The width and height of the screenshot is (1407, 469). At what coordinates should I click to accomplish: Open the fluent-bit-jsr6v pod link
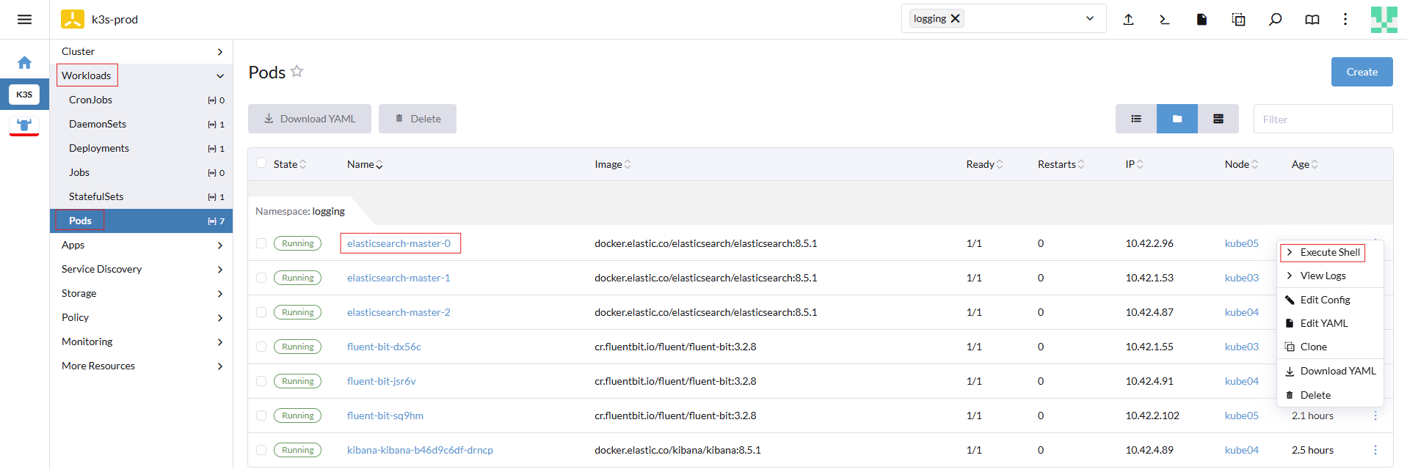coord(382,381)
